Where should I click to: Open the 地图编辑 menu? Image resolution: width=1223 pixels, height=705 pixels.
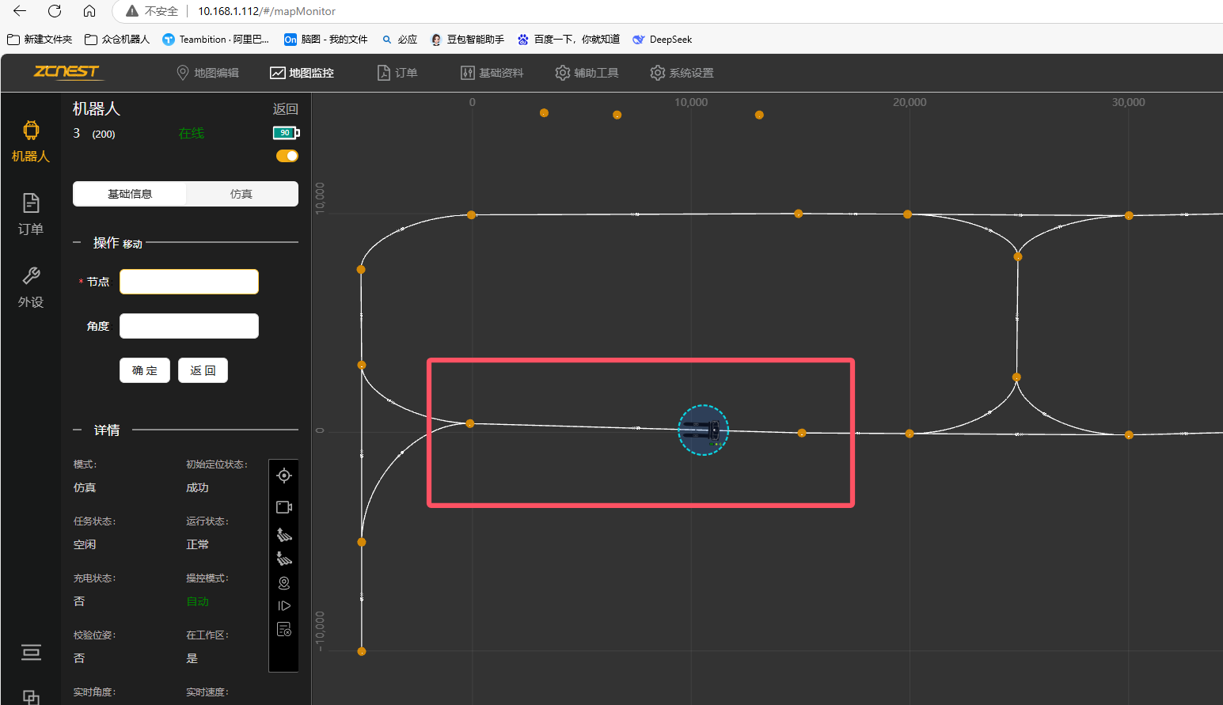click(207, 73)
